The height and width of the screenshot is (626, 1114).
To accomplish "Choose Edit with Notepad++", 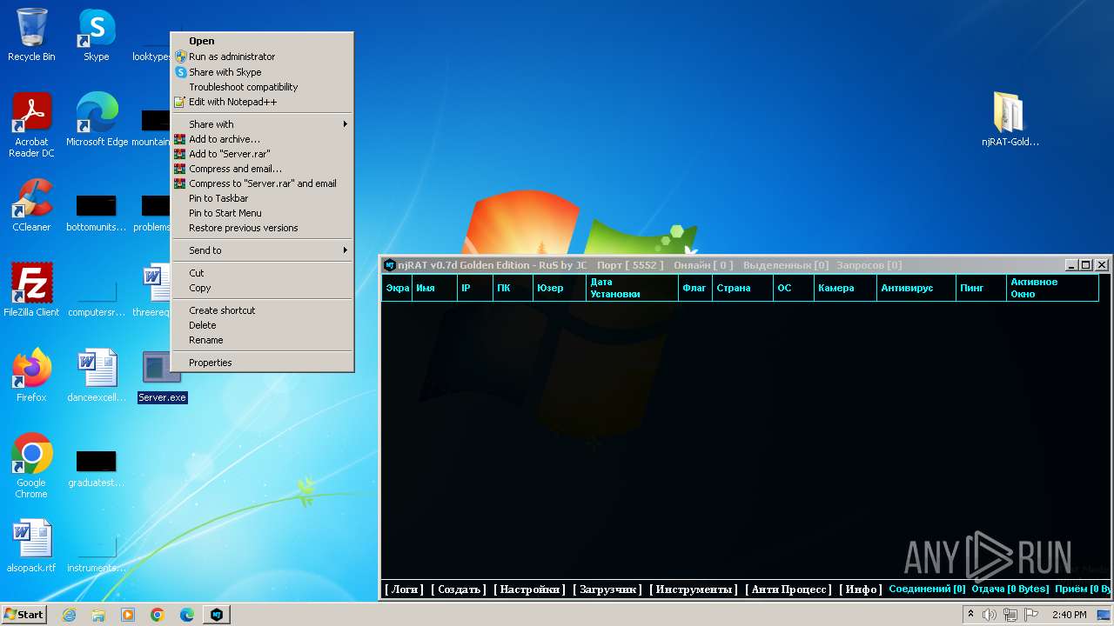I will [x=262, y=102].
